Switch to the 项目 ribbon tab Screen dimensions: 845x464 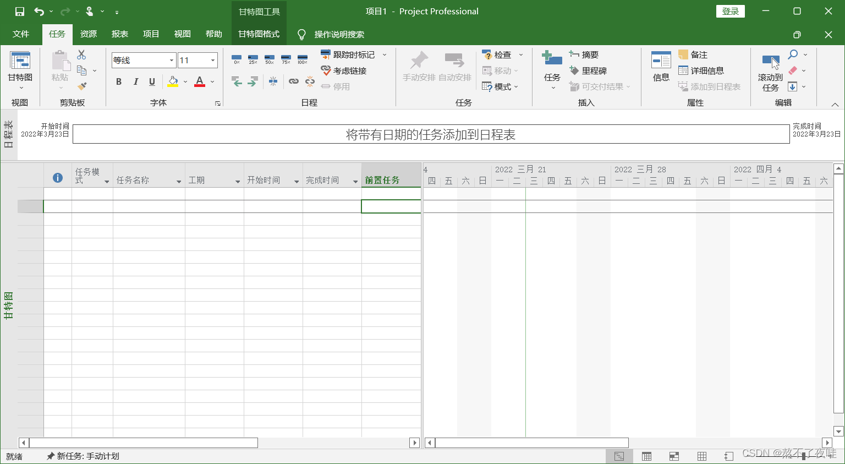pos(151,34)
